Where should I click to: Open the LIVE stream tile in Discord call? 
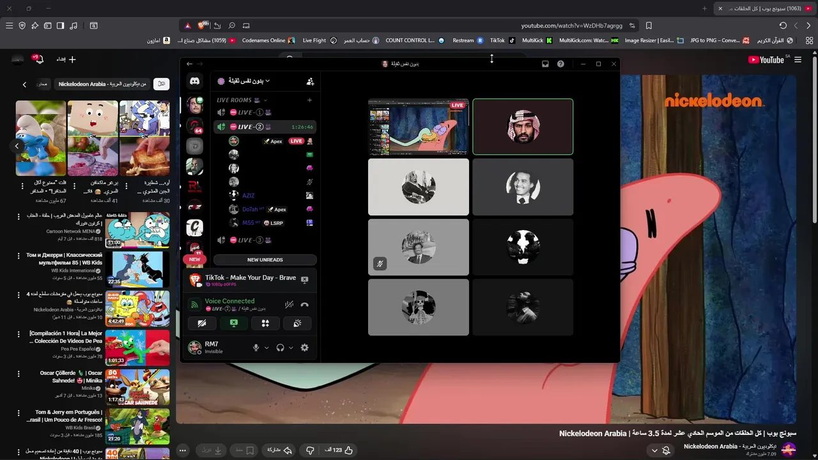(419, 126)
